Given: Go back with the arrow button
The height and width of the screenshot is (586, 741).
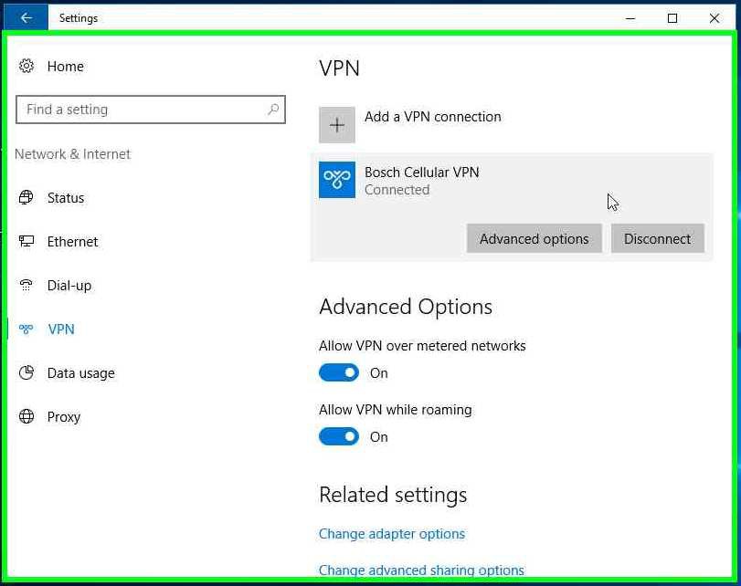Looking at the screenshot, I should [x=26, y=18].
